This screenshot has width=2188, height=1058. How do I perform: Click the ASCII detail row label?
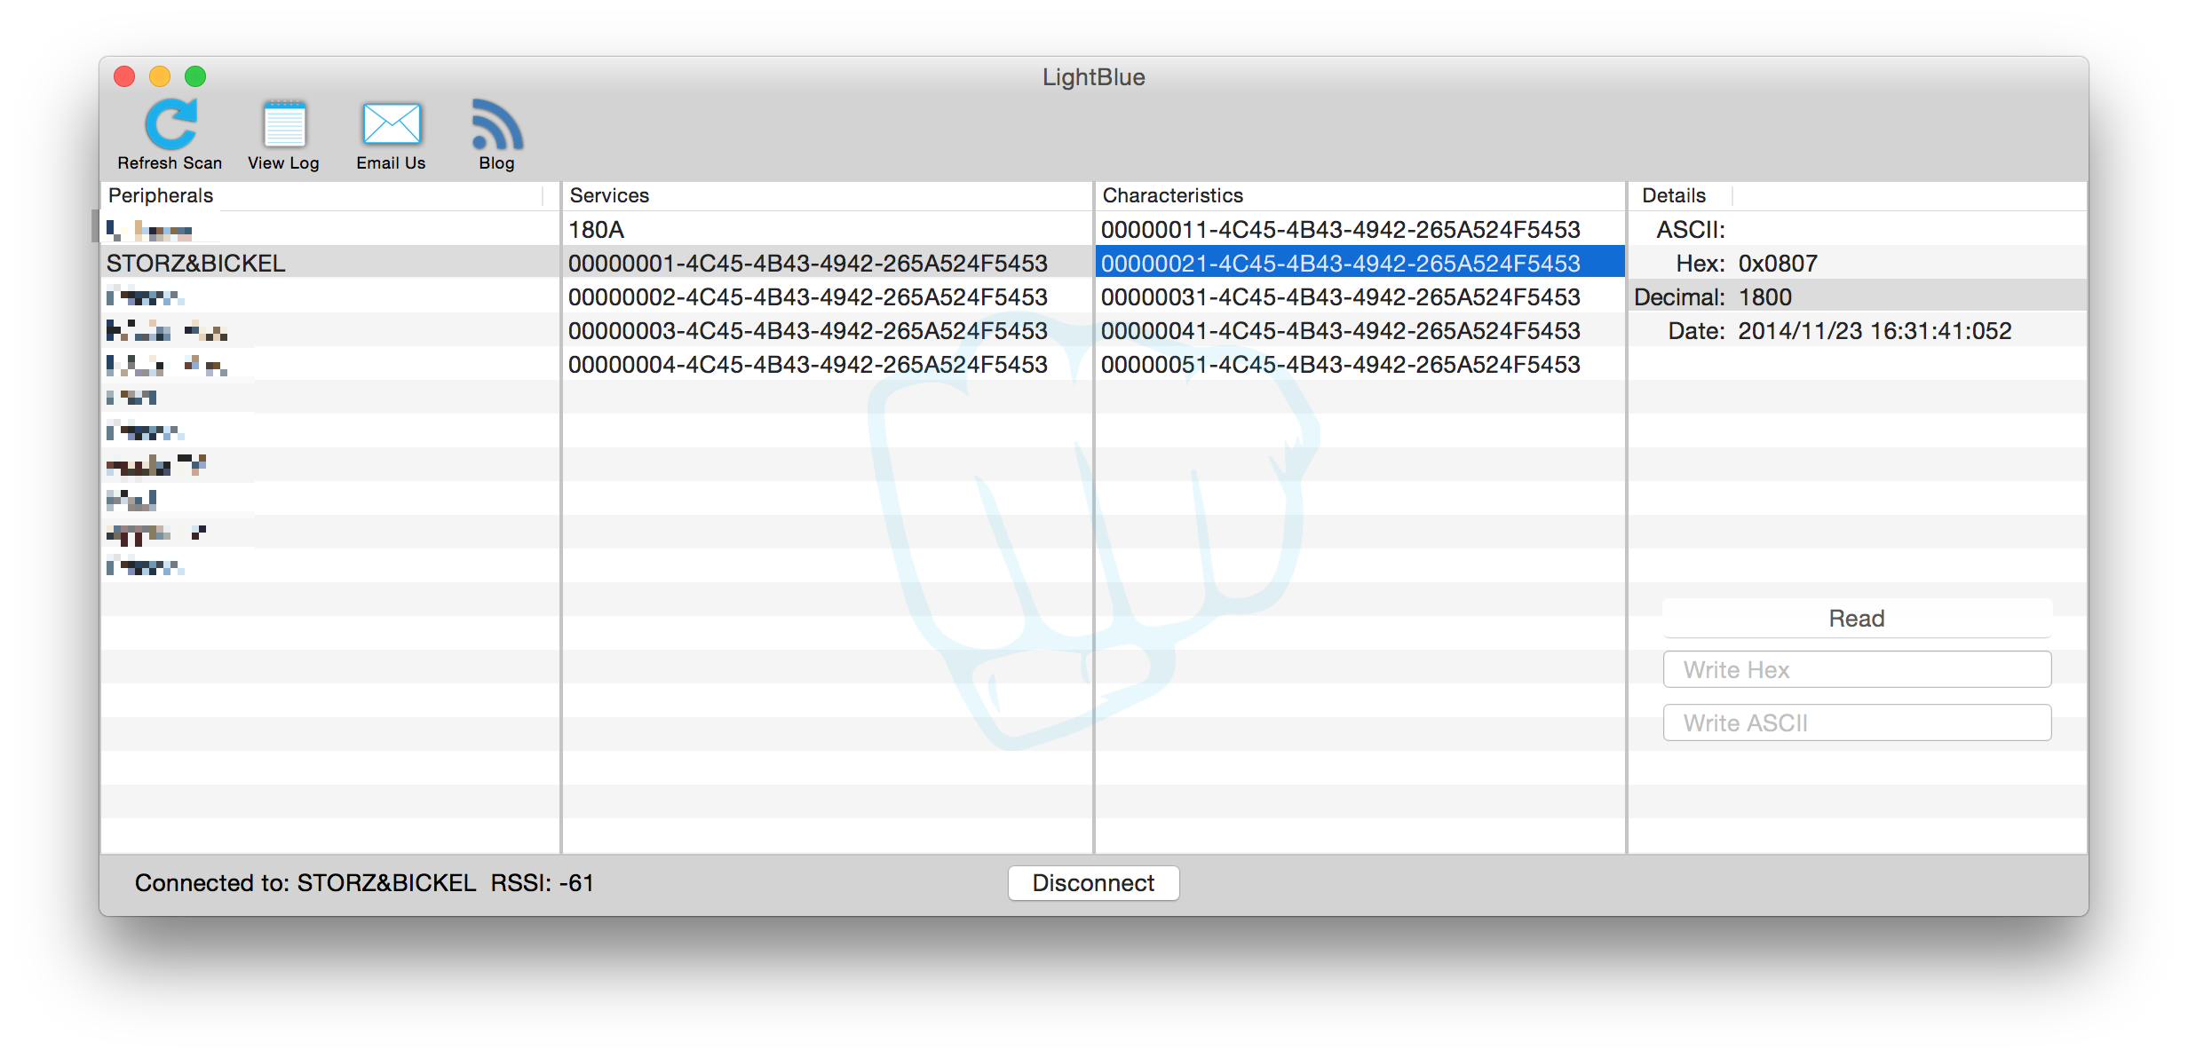pyautogui.click(x=1691, y=229)
